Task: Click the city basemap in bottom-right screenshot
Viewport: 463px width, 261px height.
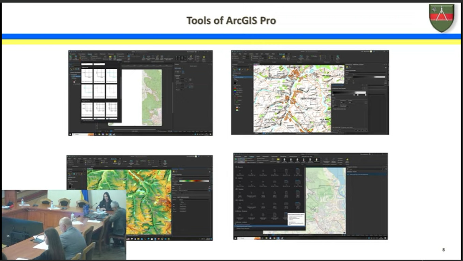Action: [x=326, y=201]
